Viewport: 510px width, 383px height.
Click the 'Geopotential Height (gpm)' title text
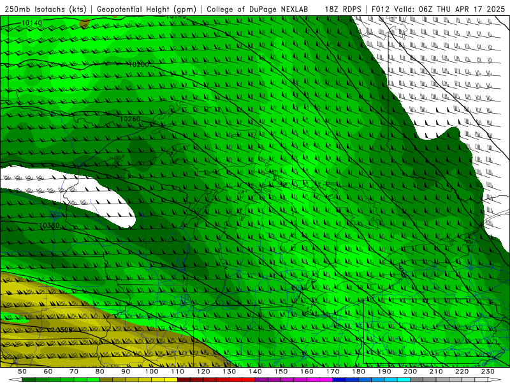(147, 10)
